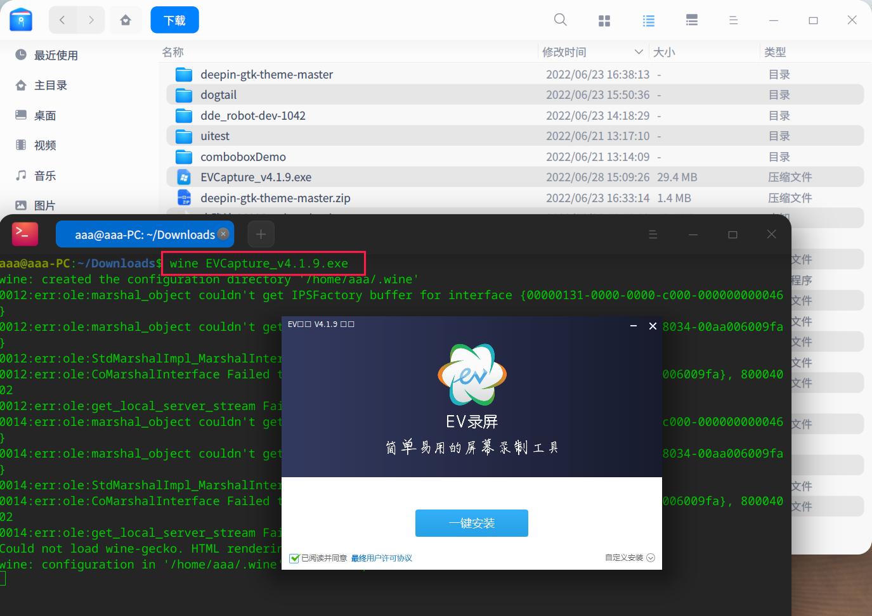The image size is (872, 616).
Task: Toggle sort arrow on 修改时间 column
Action: click(638, 52)
